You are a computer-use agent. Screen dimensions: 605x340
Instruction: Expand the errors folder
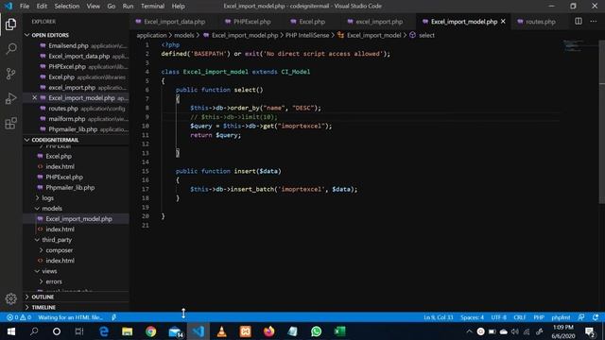click(54, 281)
